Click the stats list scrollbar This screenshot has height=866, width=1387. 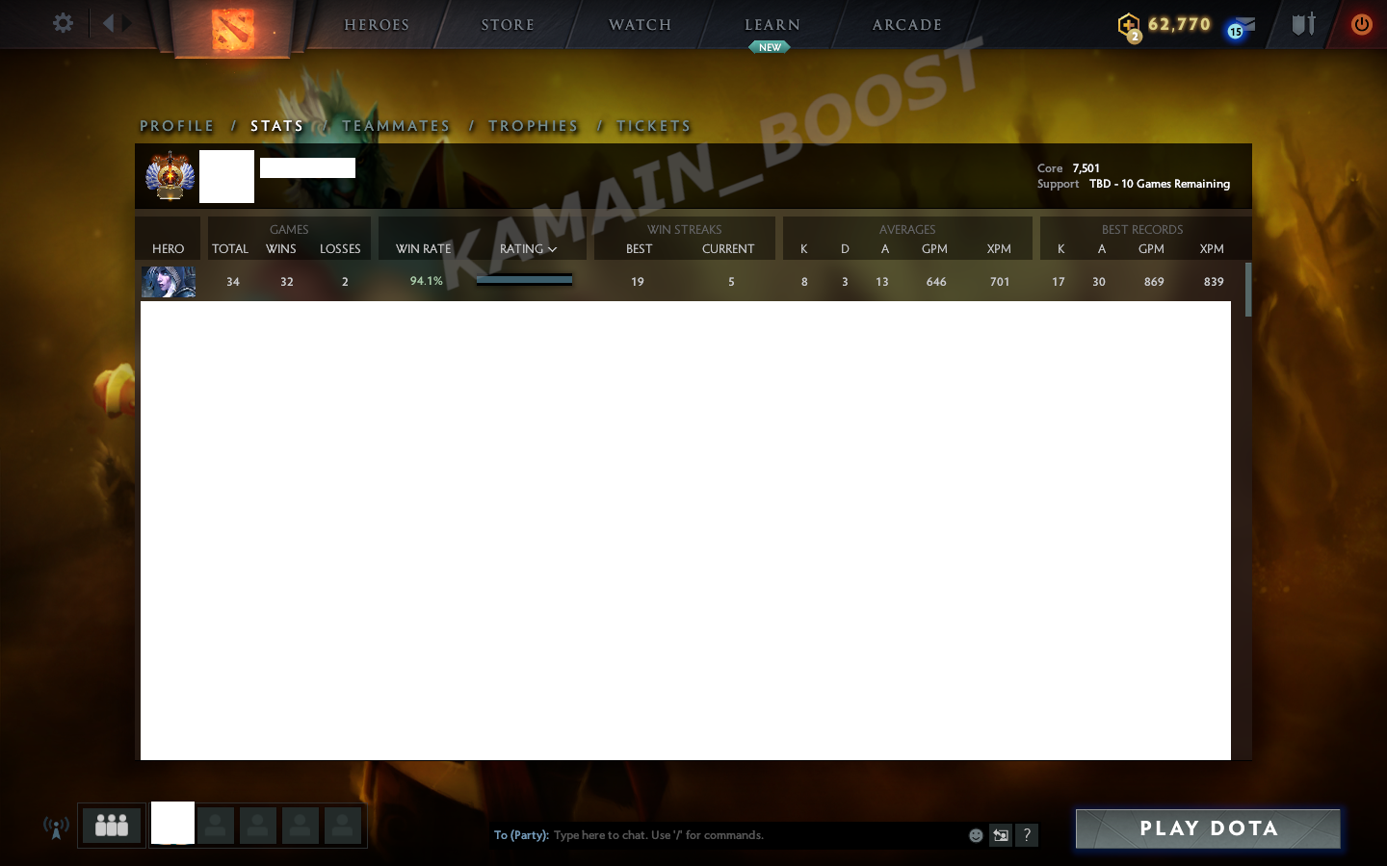(1248, 290)
